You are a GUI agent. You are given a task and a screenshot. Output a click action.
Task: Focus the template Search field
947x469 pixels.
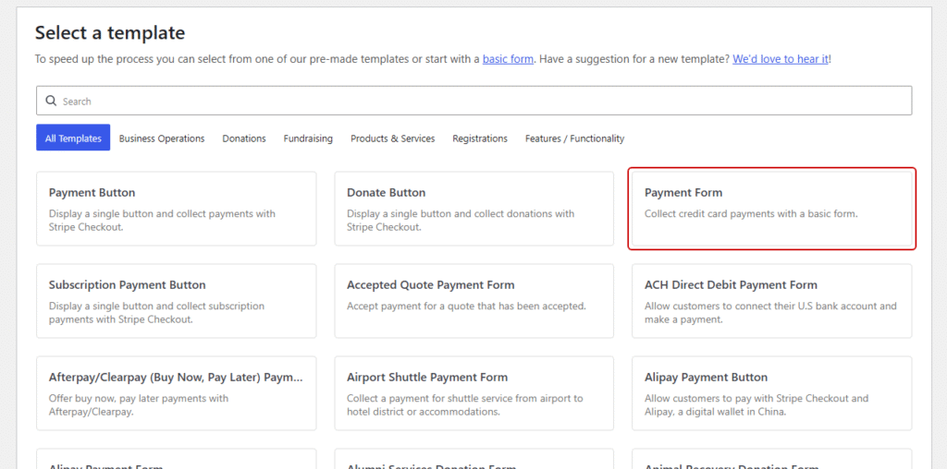pos(473,101)
